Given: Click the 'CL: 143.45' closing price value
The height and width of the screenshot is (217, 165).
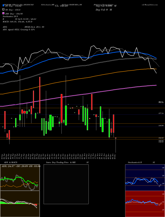Looking at the screenshot, I should click(x=61, y=6).
